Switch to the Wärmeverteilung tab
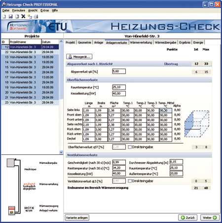Image resolution: width=222 pixels, height=223 pixels. pyautogui.click(x=141, y=42)
